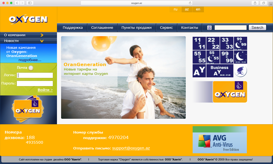The image size is (273, 164).
Task: Click the browser forward arrow
Action: pyautogui.click(x=22, y=3)
